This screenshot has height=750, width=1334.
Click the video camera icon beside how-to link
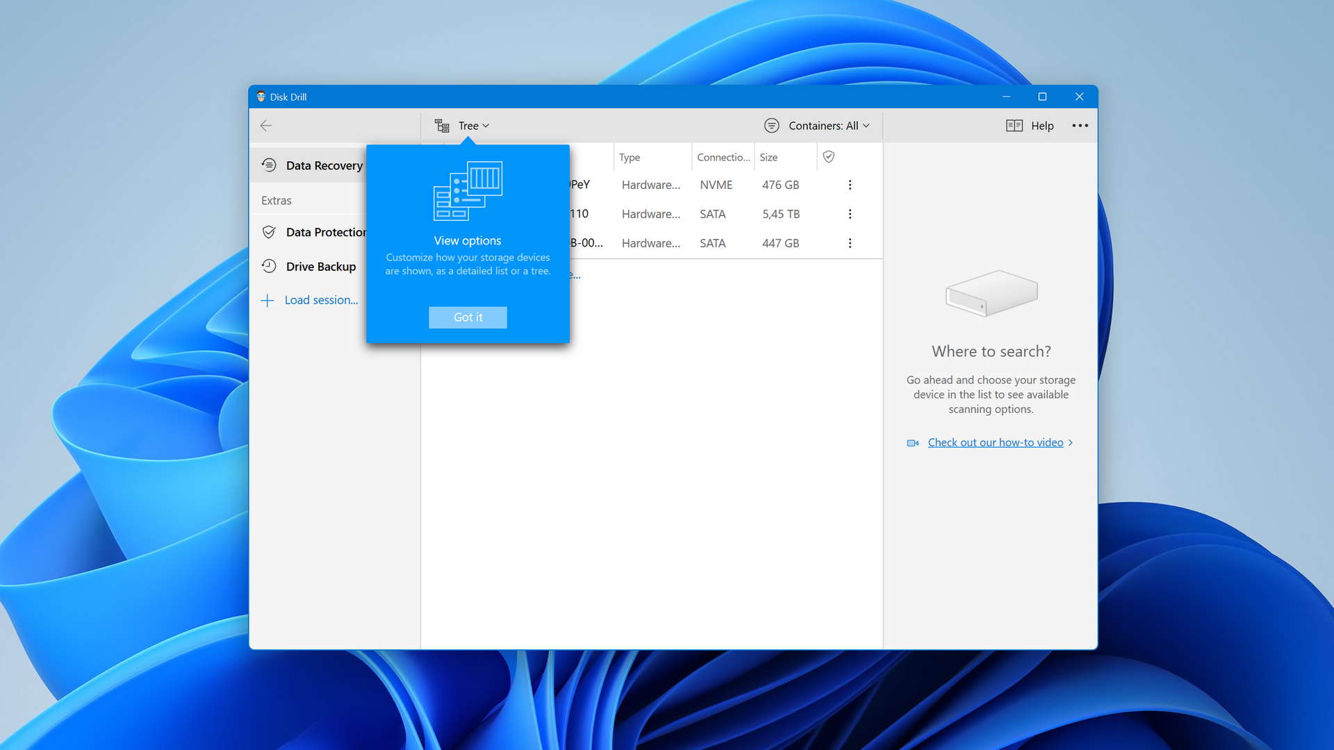pyautogui.click(x=913, y=443)
